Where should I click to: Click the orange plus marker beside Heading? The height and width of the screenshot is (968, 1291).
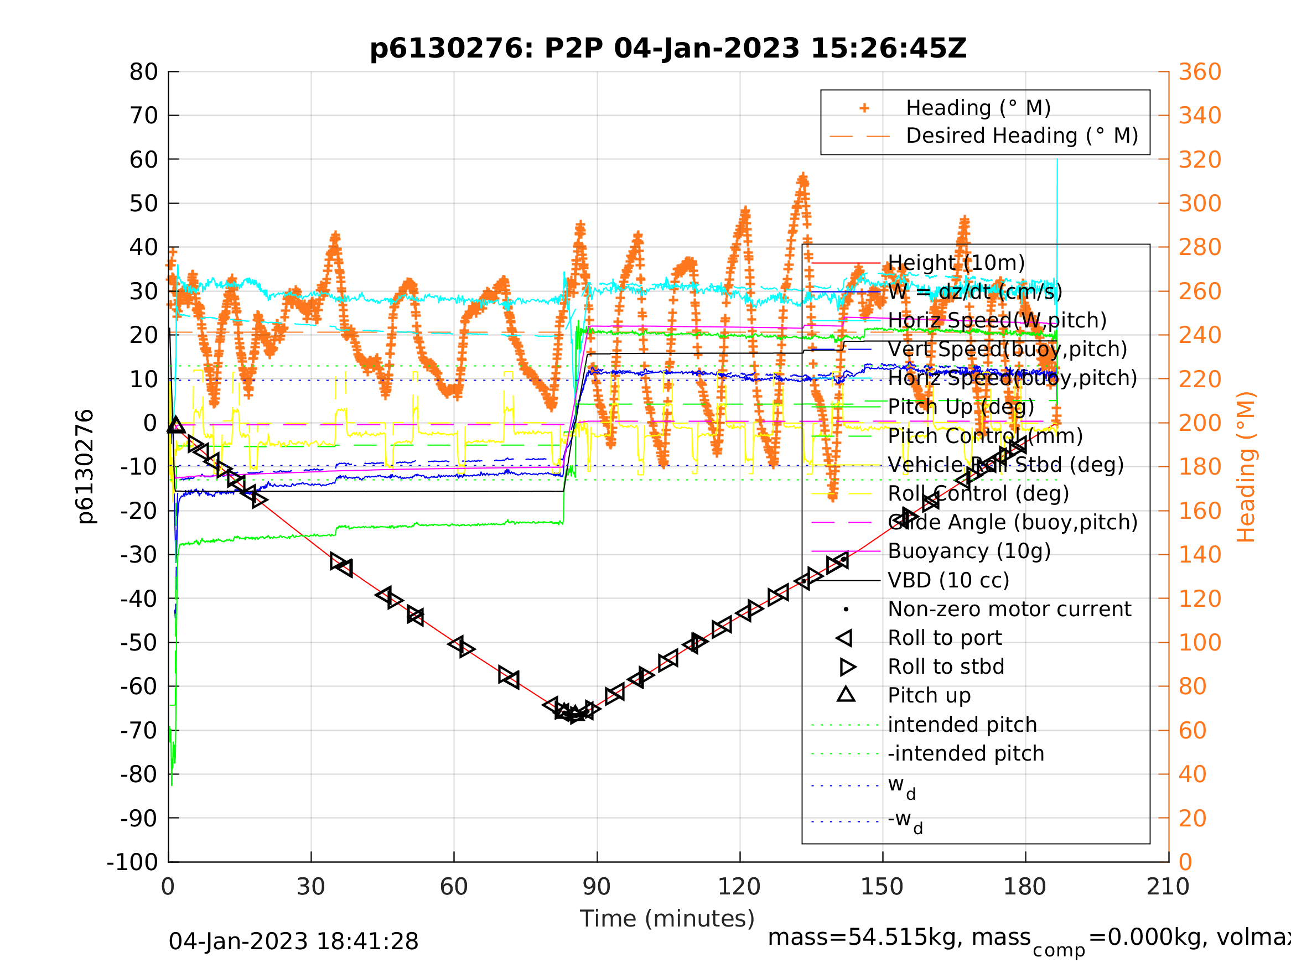point(864,108)
